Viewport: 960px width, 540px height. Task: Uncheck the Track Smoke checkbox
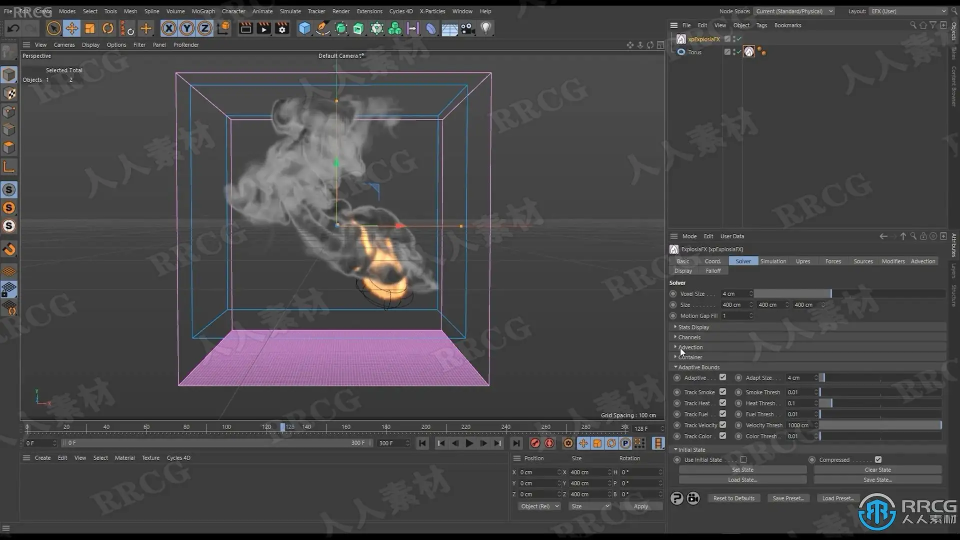coord(722,392)
